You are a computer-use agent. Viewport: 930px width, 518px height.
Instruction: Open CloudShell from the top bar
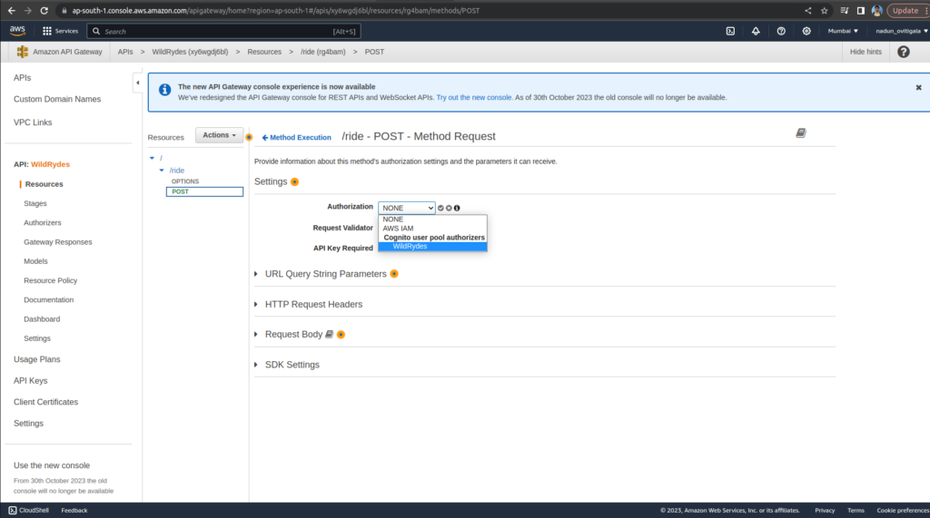pyautogui.click(x=730, y=31)
